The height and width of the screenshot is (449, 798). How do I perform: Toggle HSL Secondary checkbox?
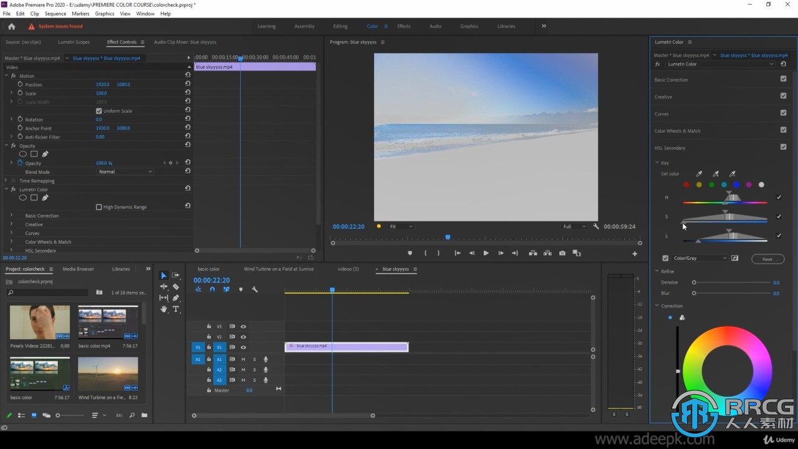[783, 147]
